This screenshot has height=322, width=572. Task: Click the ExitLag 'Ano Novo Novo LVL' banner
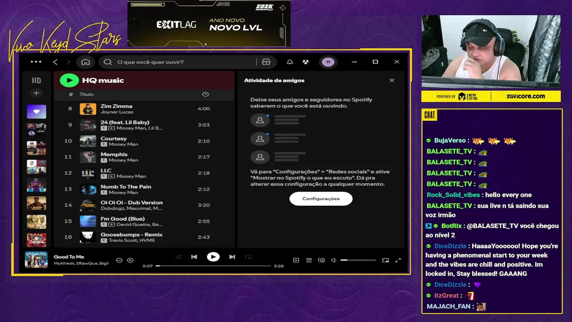tap(209, 23)
